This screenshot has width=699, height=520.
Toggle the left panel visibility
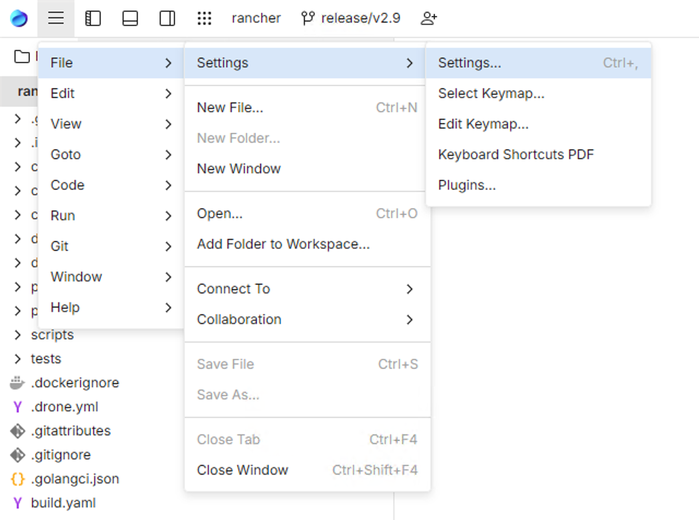[x=93, y=18]
